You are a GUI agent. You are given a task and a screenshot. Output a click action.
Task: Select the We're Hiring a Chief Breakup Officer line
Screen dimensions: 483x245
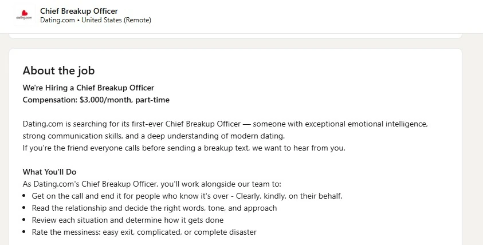click(88, 88)
